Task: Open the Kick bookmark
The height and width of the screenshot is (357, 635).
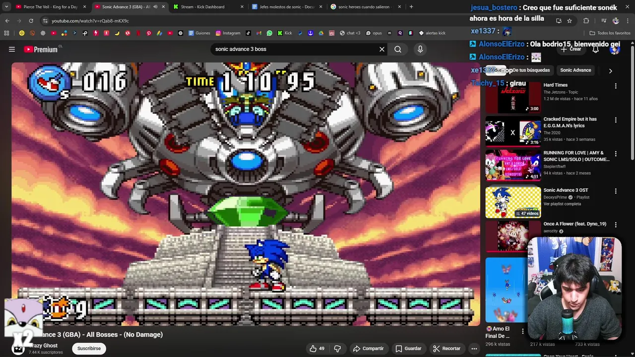Action: coord(284,33)
